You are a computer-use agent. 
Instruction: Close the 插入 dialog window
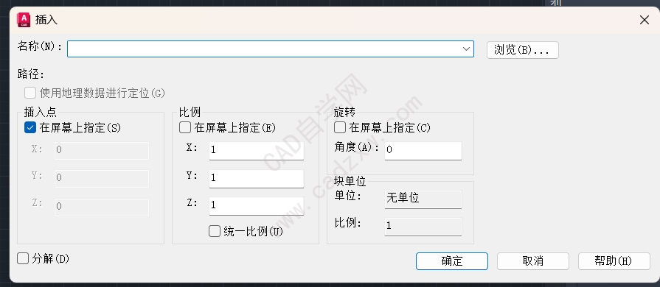coord(645,20)
